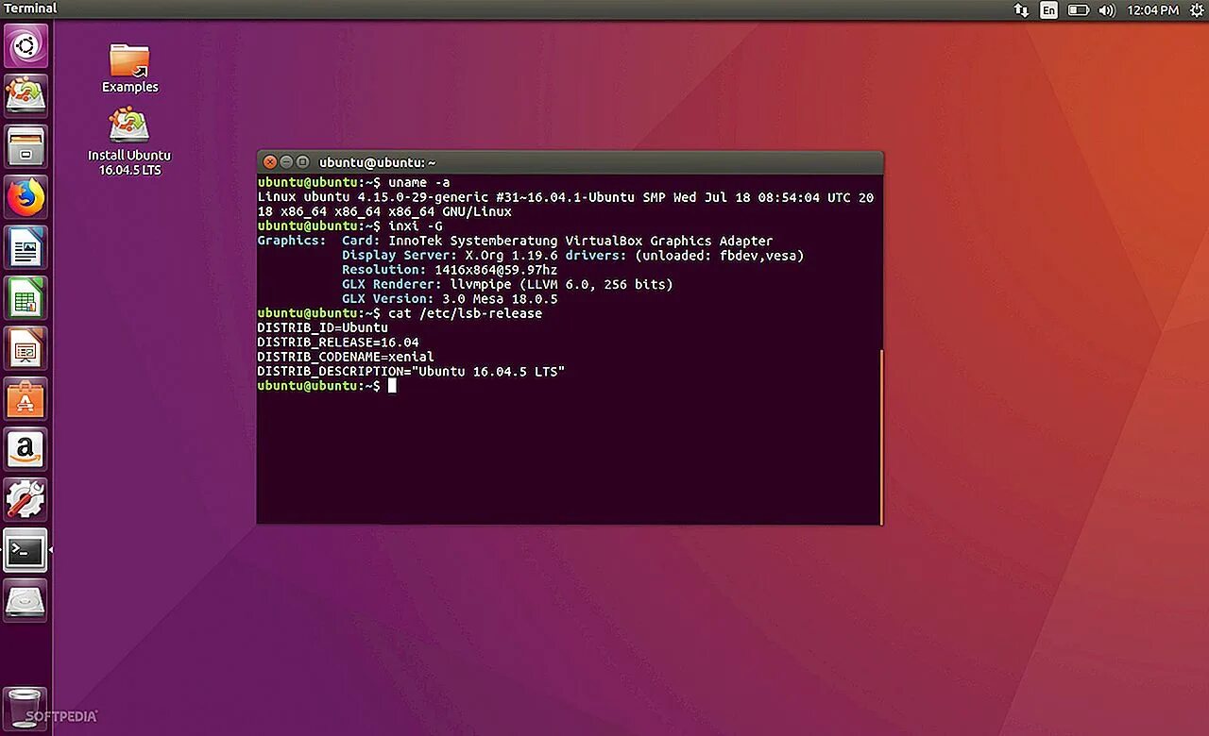Click the 'Card: InnoTek Systemberatung' line
This screenshot has width=1209, height=736.
(557, 241)
